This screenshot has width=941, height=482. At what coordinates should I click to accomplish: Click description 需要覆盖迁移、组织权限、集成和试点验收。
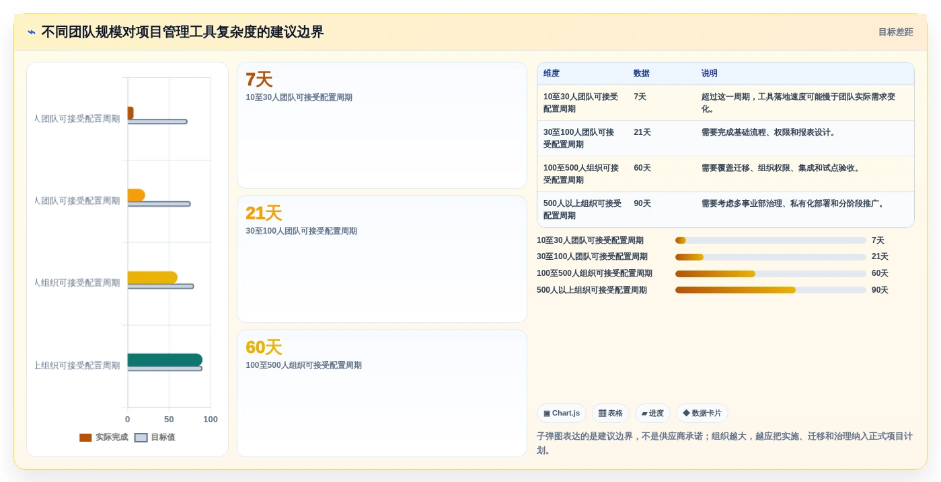pos(782,168)
